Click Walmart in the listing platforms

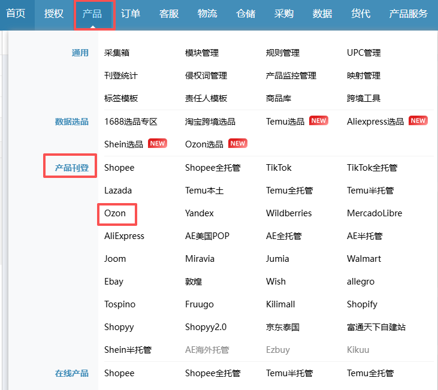363,259
